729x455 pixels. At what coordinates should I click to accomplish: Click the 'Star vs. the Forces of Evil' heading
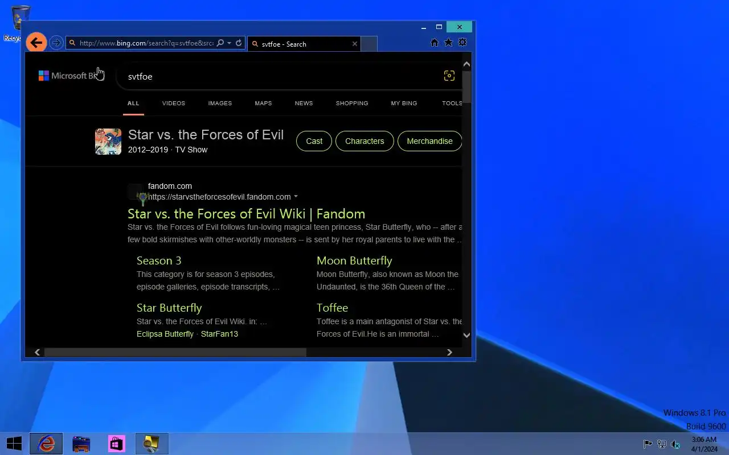pyautogui.click(x=206, y=135)
